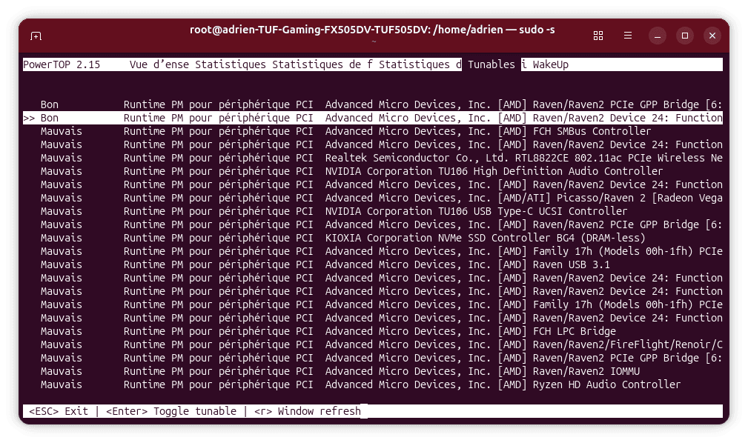748x443 pixels.
Task: Close the terminal window
Action: [712, 36]
